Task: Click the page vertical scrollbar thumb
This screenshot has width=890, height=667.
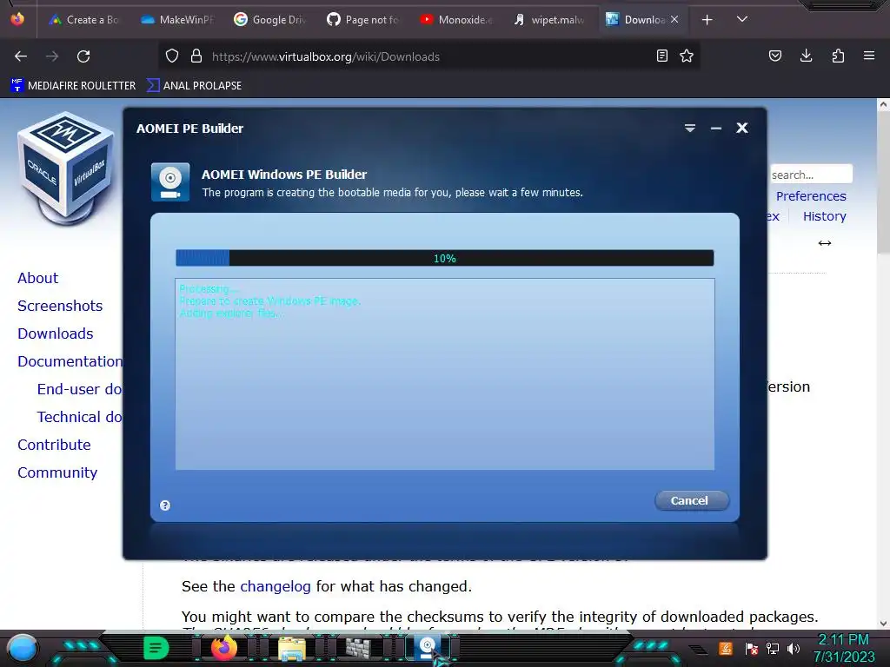Action: (883, 182)
